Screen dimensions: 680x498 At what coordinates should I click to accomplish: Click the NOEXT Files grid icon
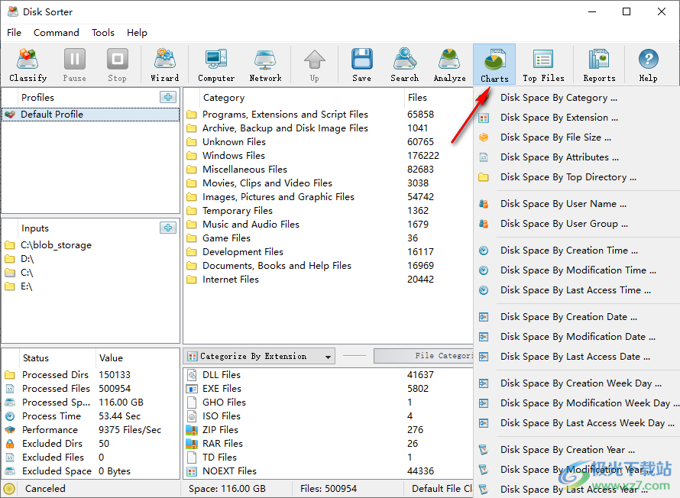pyautogui.click(x=192, y=471)
